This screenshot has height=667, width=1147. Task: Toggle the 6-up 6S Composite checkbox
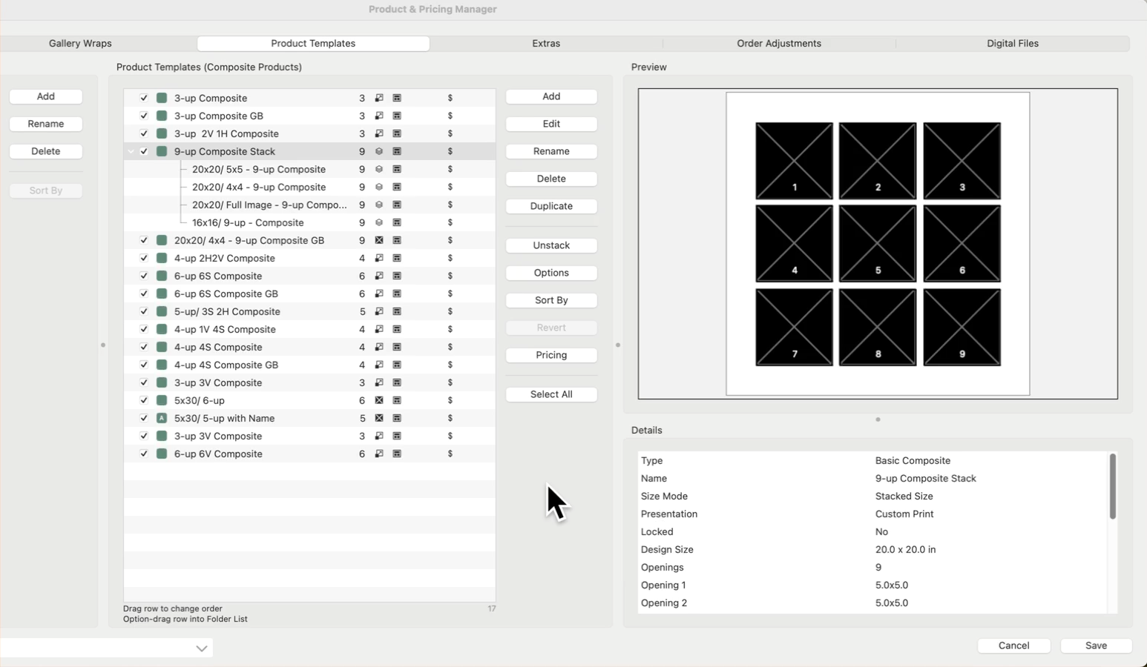click(x=144, y=276)
